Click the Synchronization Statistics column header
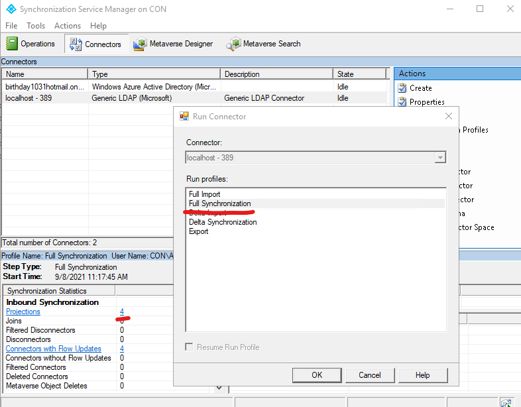Image resolution: width=521 pixels, height=407 pixels. coord(59,291)
